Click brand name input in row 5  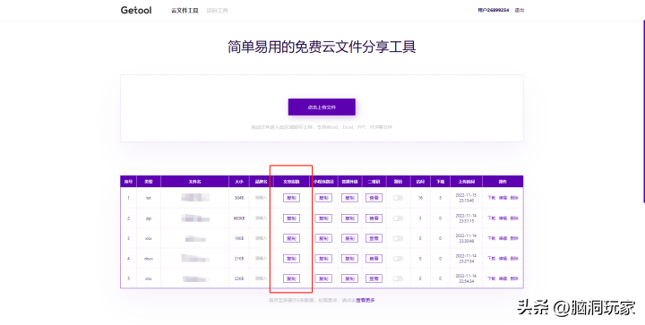pyautogui.click(x=261, y=278)
